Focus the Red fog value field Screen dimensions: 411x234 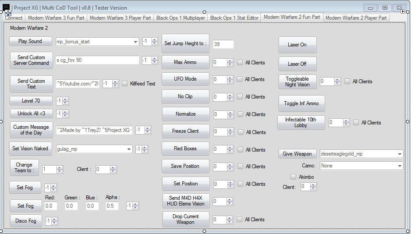tap(50, 206)
